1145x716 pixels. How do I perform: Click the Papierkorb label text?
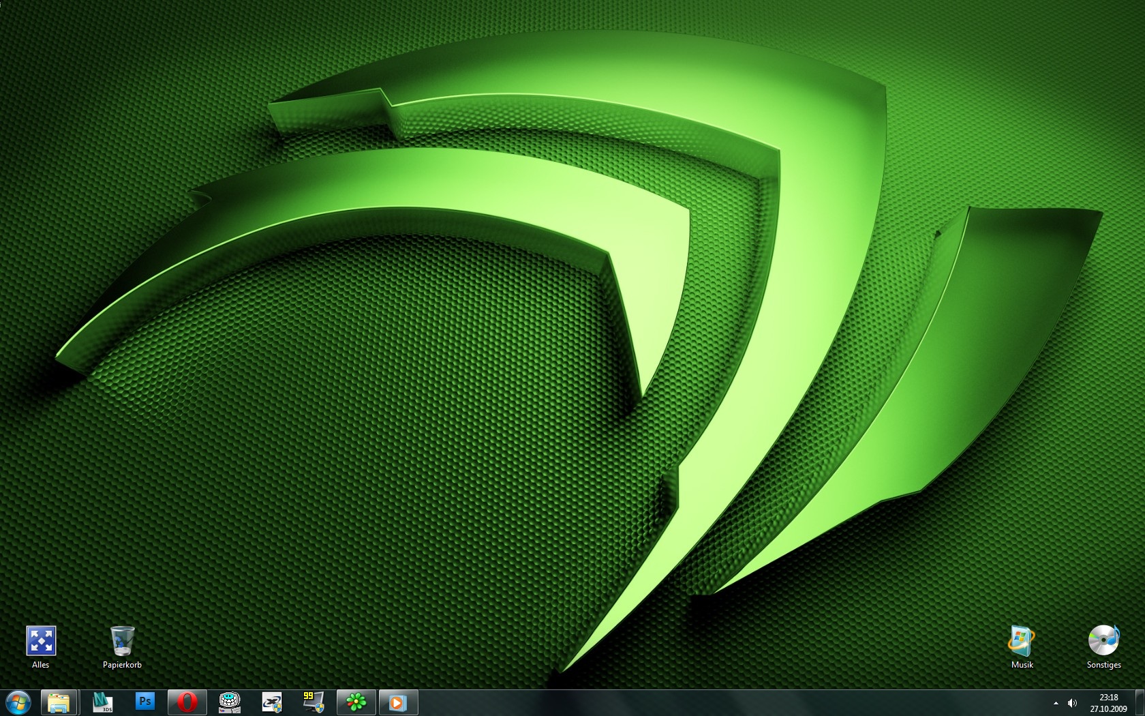[123, 665]
